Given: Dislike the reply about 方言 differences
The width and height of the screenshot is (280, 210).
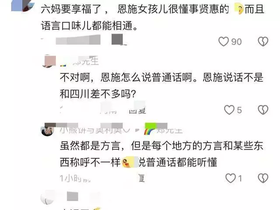Looking at the screenshot, I should pos(263,178).
